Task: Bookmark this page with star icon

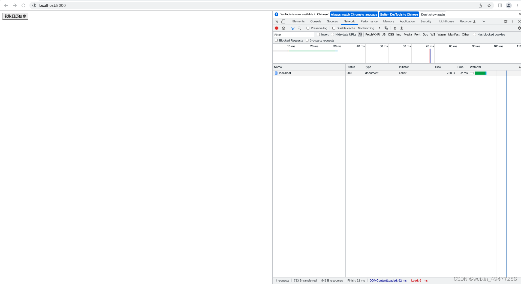Action: tap(489, 5)
